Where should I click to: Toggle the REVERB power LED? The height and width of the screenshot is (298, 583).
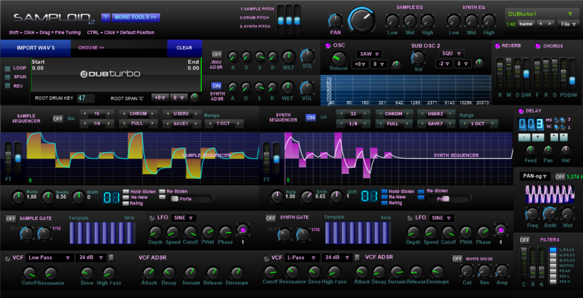(x=497, y=46)
